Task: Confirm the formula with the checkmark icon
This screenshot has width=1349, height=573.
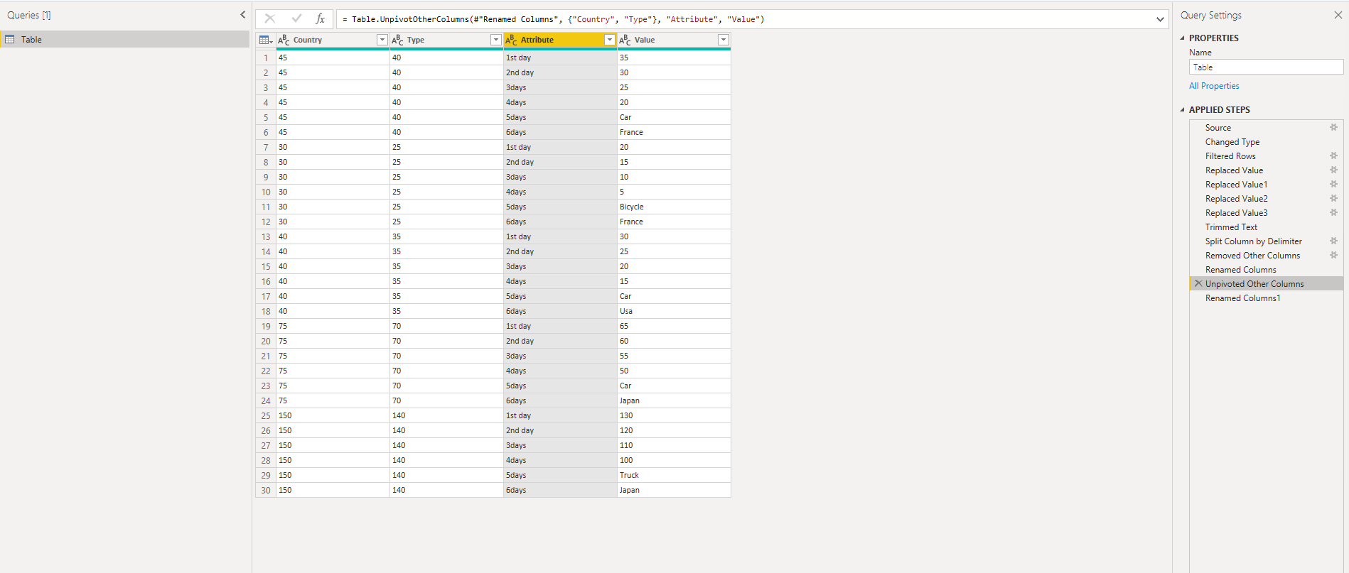Action: point(296,19)
